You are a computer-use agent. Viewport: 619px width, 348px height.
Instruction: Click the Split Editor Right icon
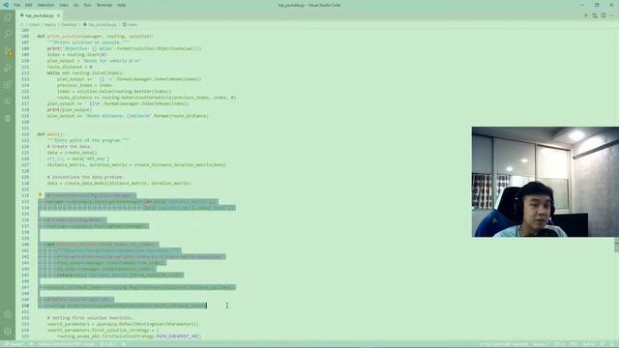coord(604,15)
